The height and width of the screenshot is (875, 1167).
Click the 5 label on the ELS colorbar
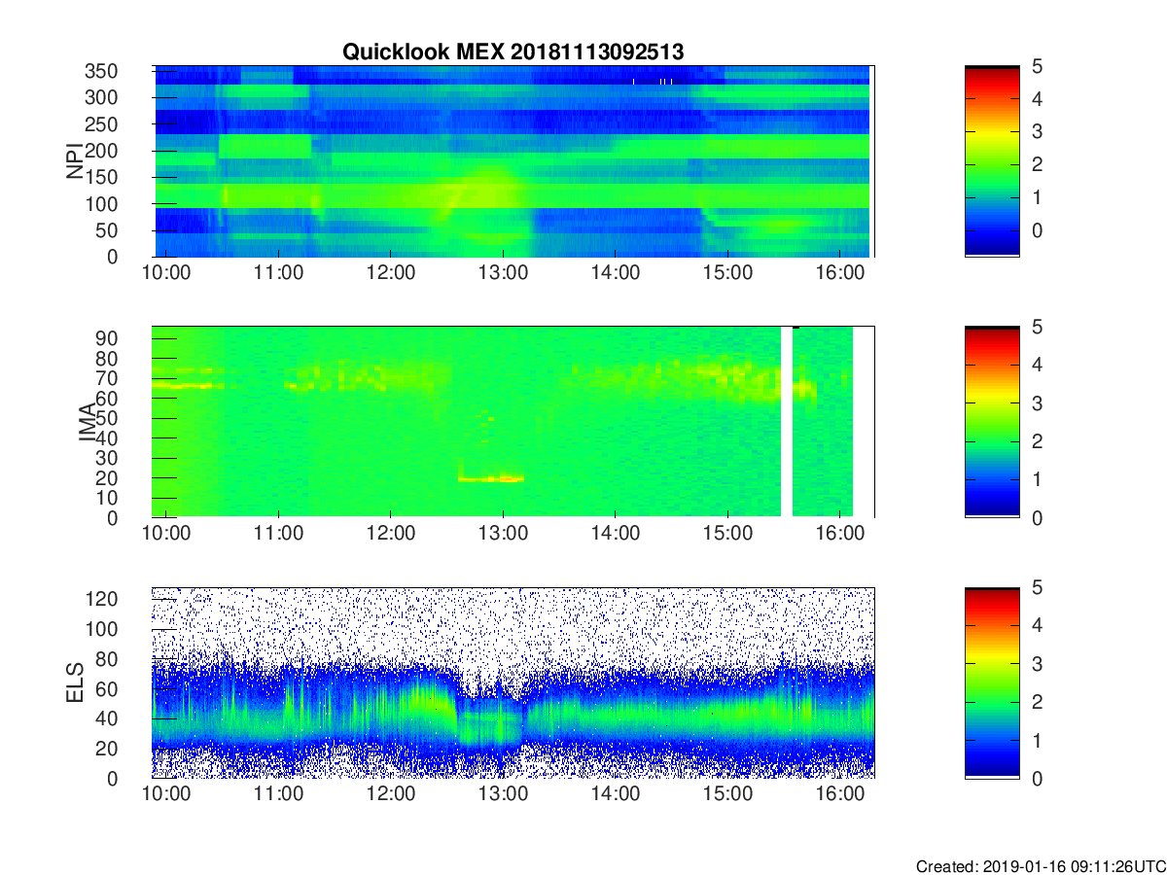[1036, 588]
